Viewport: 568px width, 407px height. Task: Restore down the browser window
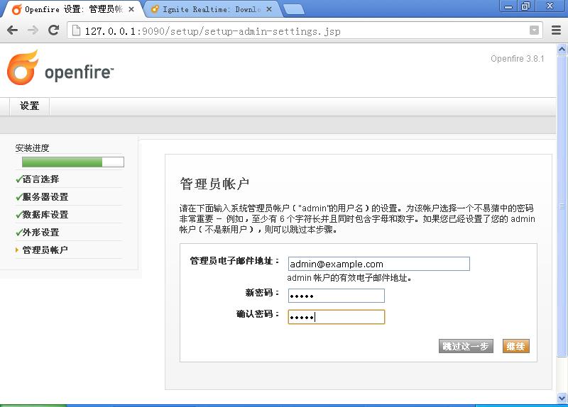[x=525, y=6]
